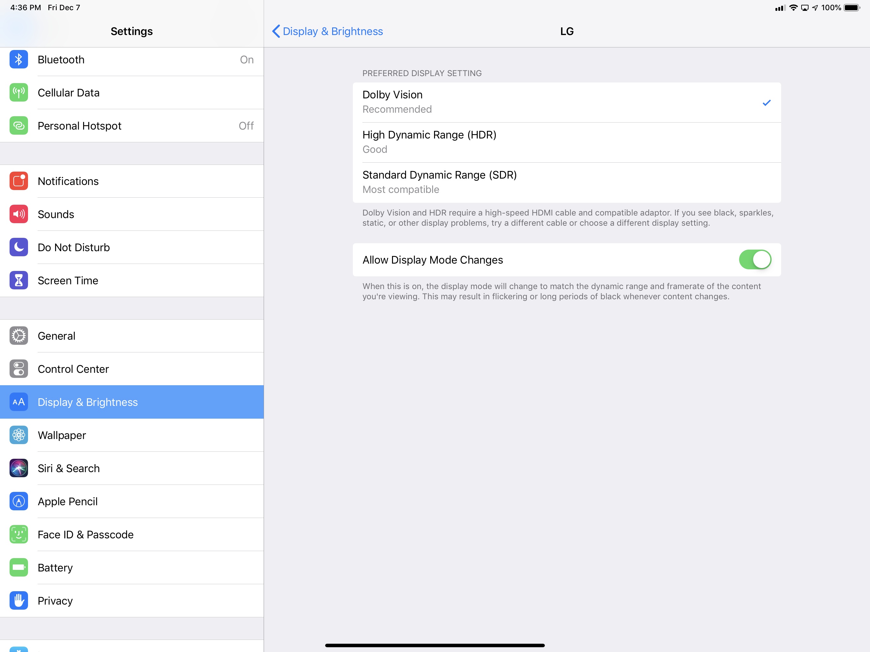Tap the Privacy hand icon
The image size is (870, 652).
coord(18,601)
